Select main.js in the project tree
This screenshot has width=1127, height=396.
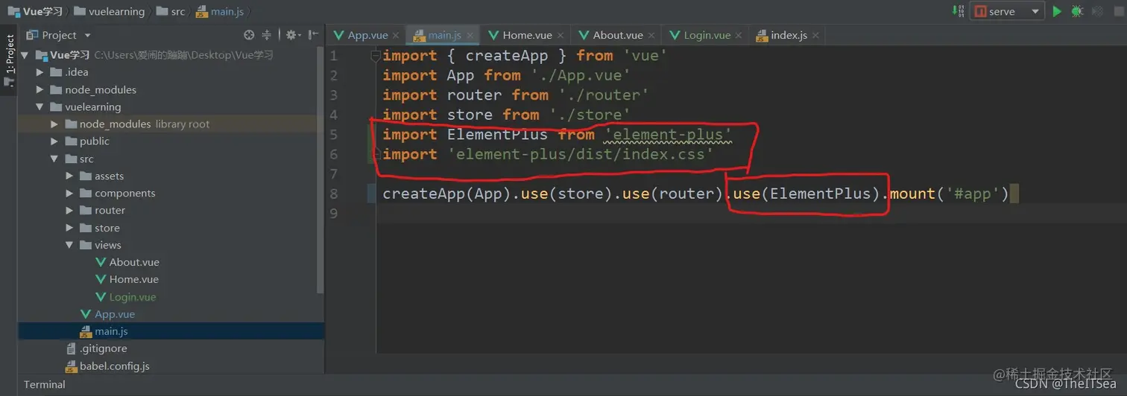pos(111,331)
